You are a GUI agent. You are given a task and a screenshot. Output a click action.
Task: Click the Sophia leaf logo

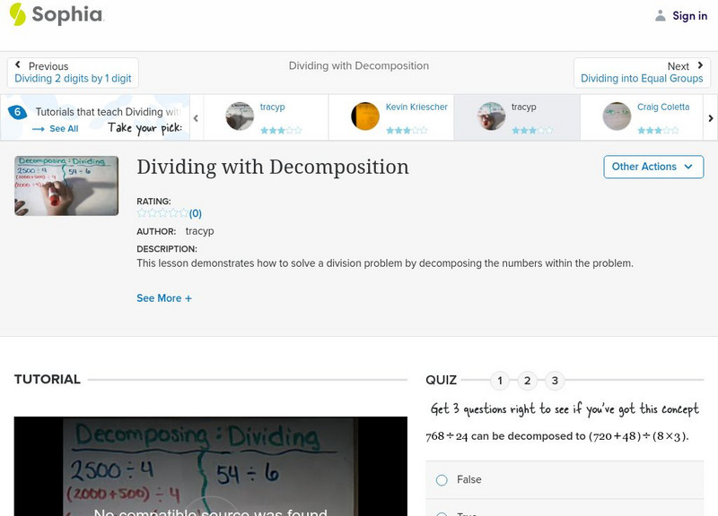point(16,15)
